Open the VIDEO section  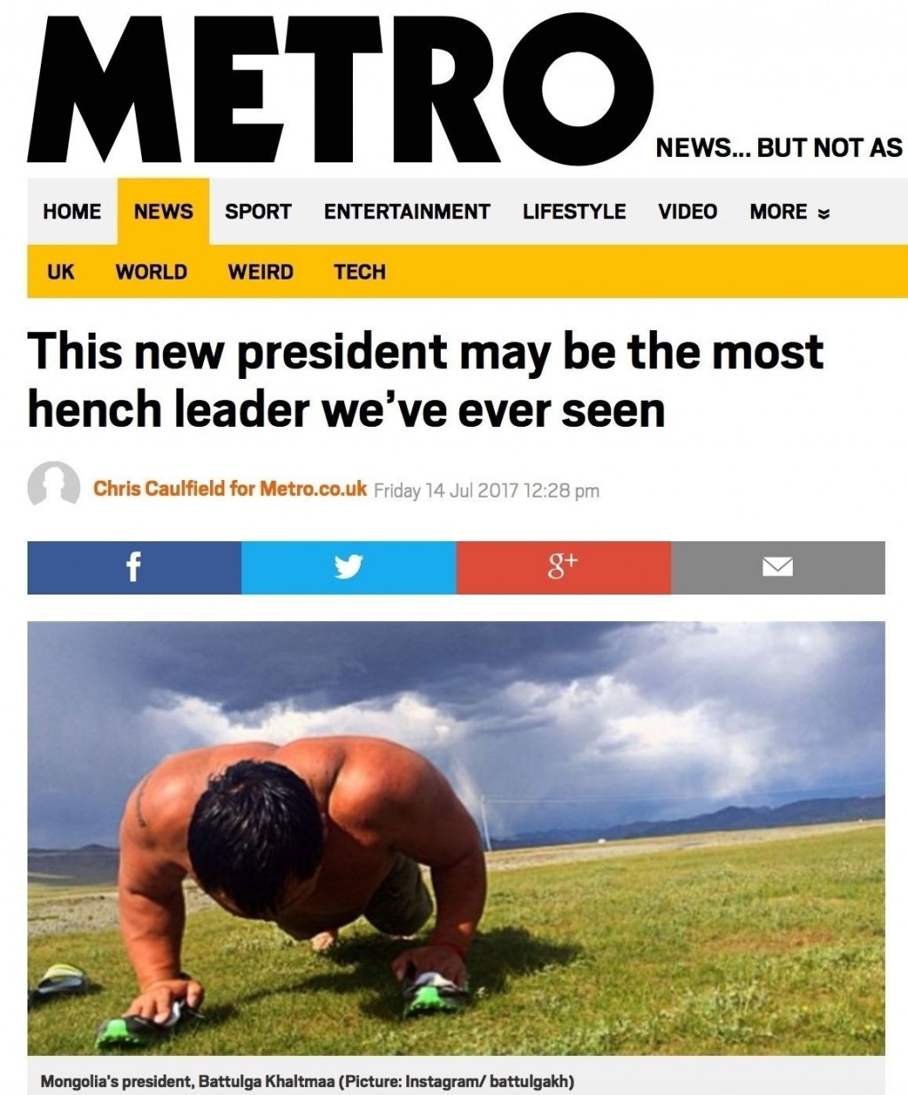[687, 212]
